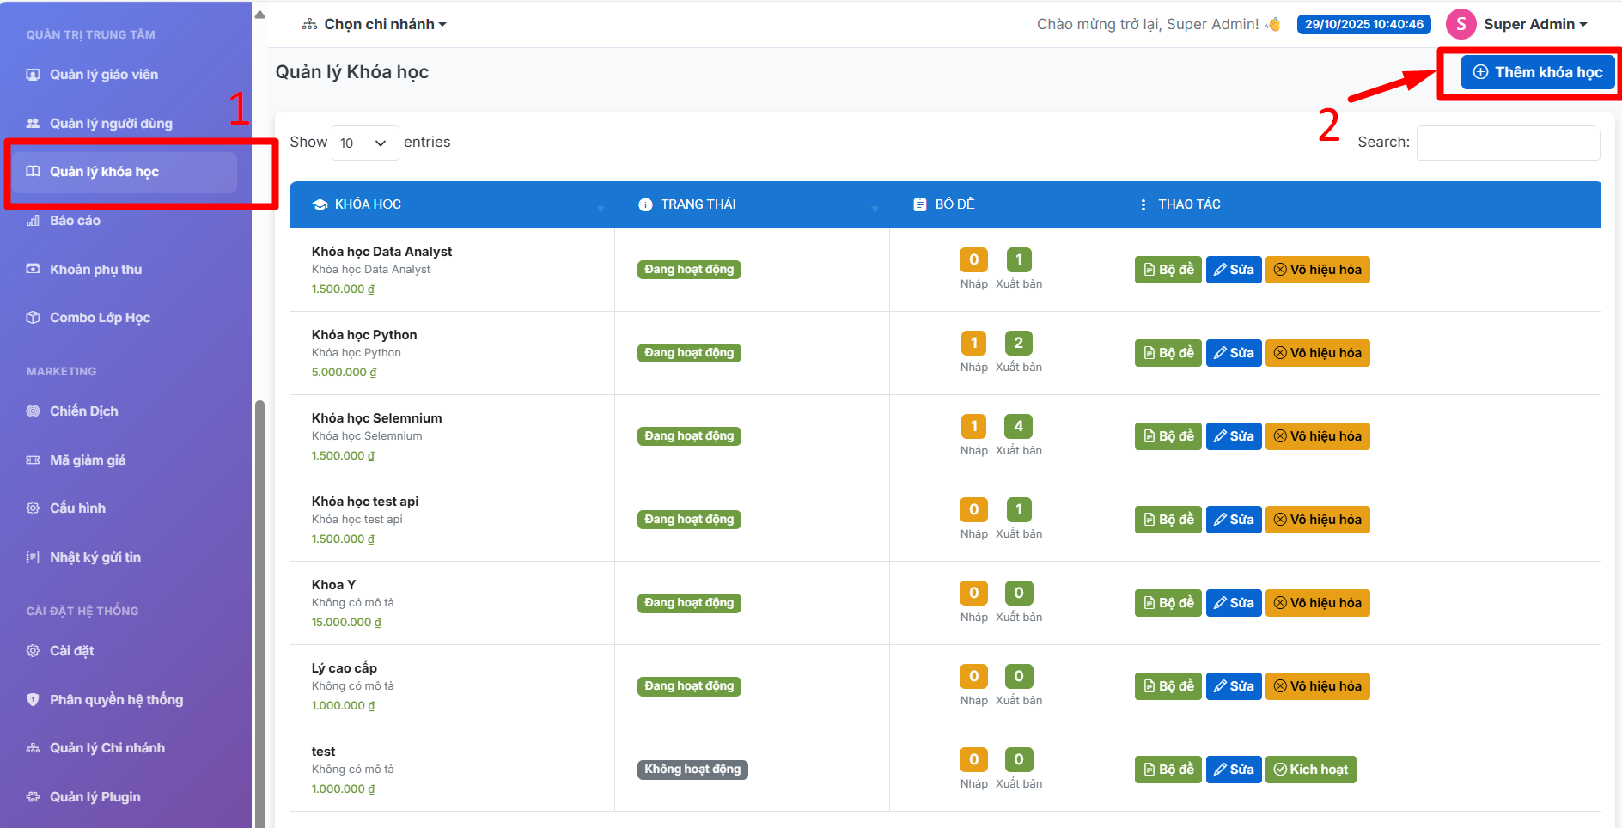Click the Nhật ký gửi tin log icon

coord(33,557)
